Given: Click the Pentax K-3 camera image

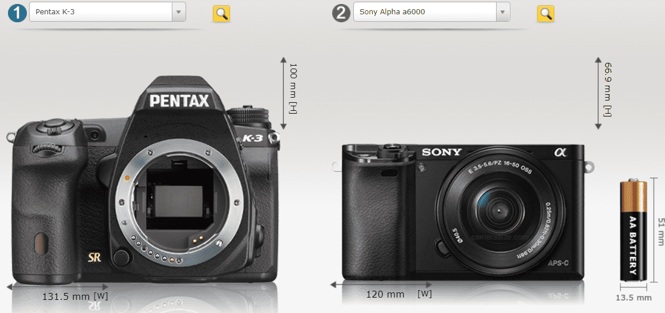Looking at the screenshot, I should [143, 180].
